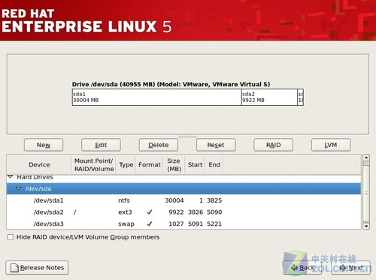This screenshot has width=376, height=280.
Task: Click the end cylinder value 5221
Action: (214, 224)
